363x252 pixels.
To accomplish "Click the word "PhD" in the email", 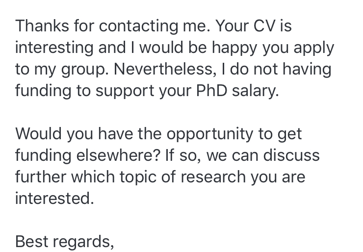I will pyautogui.click(x=212, y=91).
